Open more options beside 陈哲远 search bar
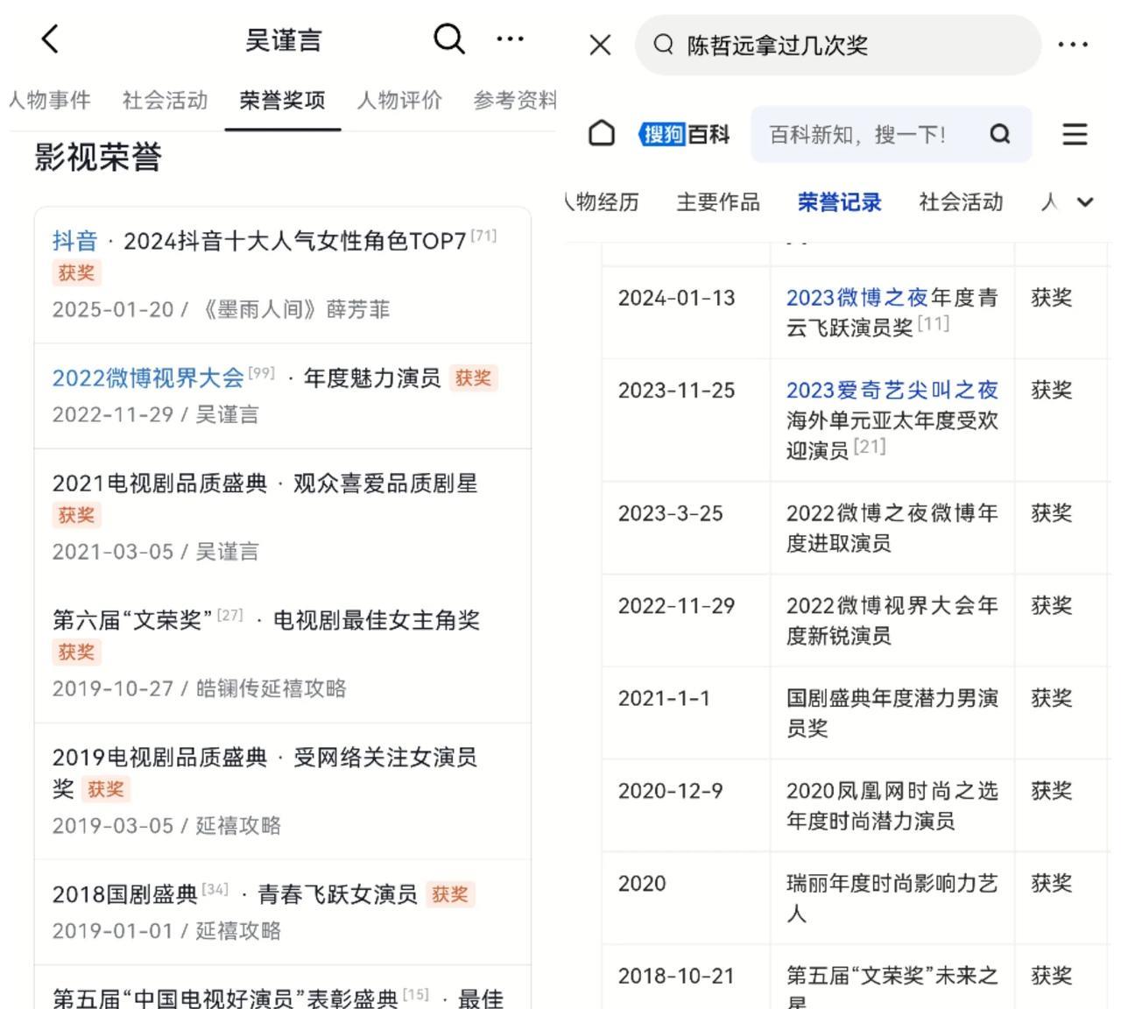The image size is (1121, 1009). 1073,45
